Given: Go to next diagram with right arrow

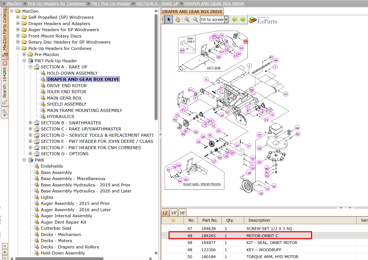Looking at the screenshot, I should click(x=243, y=19).
